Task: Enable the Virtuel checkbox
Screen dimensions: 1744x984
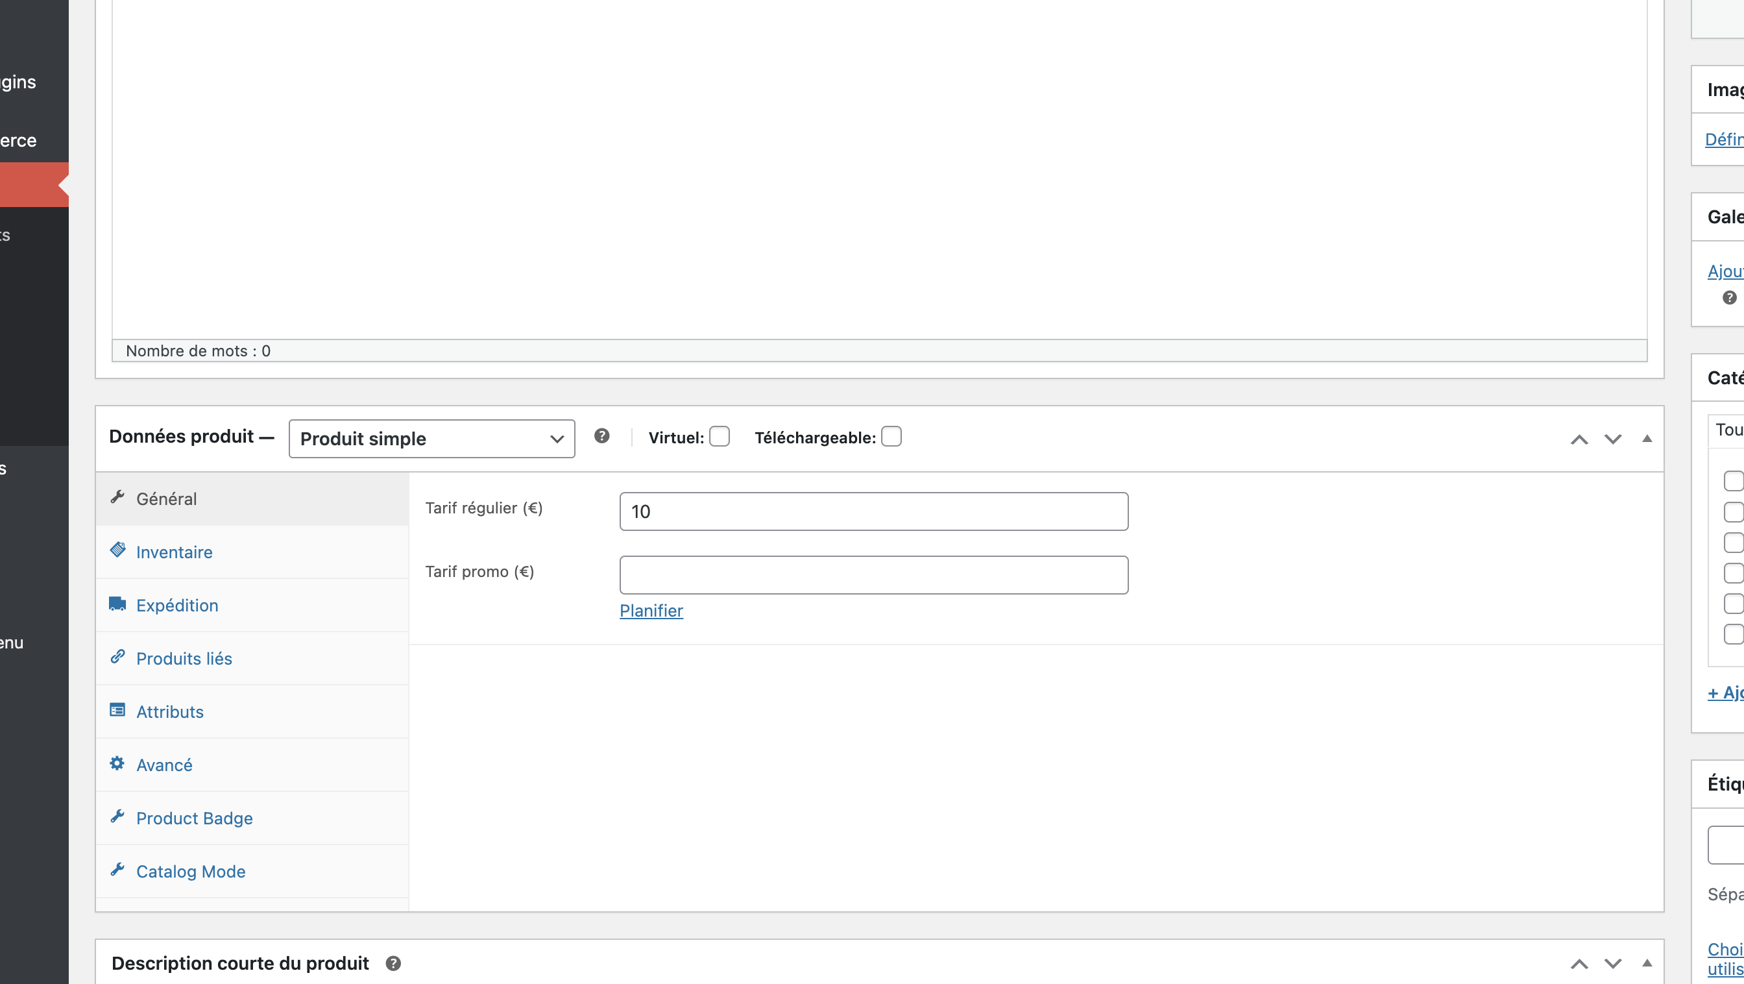Action: point(719,437)
